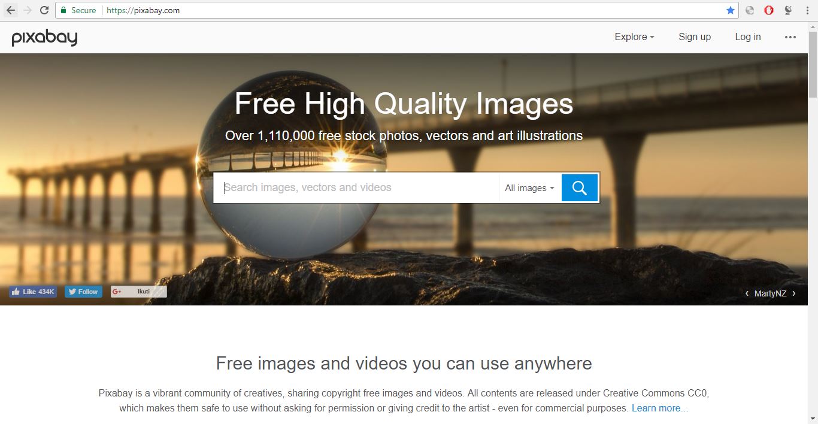
Task: Click the green Secure padlock icon
Action: [63, 10]
